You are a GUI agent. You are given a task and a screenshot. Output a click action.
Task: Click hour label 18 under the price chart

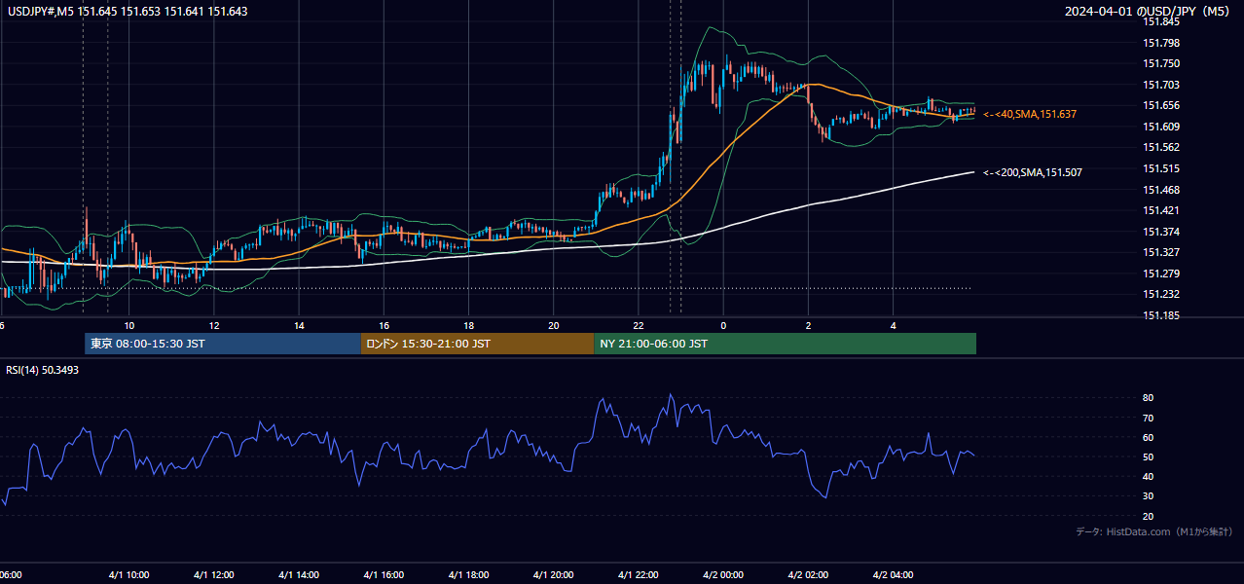pos(468,325)
